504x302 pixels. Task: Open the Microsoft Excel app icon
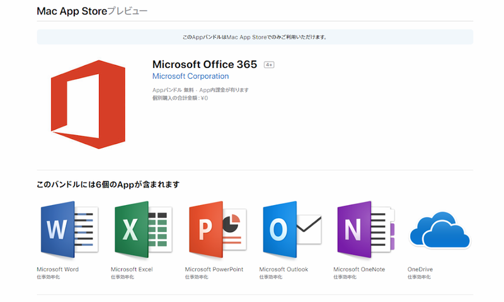tap(144, 230)
